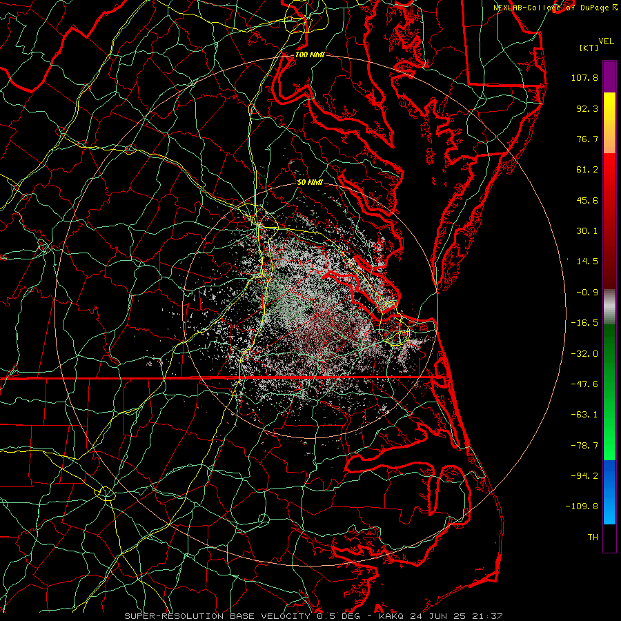
Task: Click the TH legend label
Action: 593,538
